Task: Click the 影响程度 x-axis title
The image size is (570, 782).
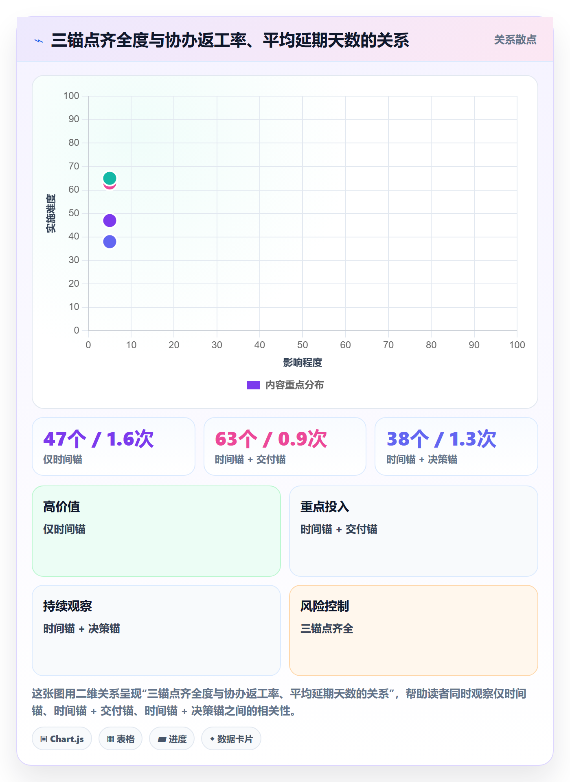Action: pos(303,362)
